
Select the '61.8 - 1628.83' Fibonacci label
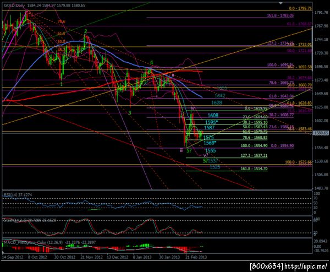point(299,103)
